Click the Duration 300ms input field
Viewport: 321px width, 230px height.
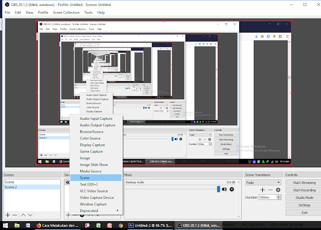(x=268, y=197)
